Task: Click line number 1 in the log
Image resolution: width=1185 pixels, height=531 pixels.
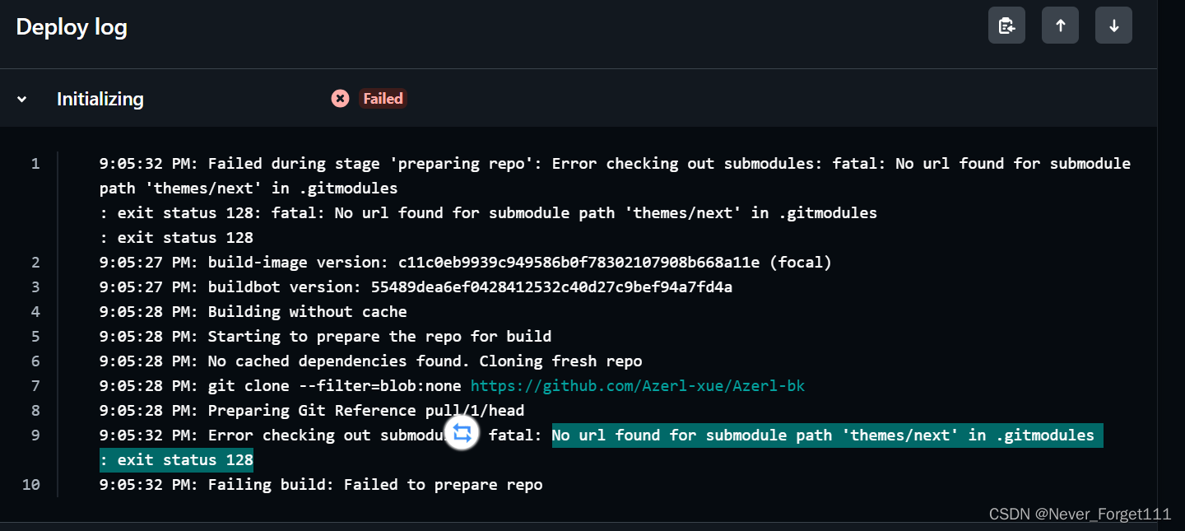Action: (x=35, y=164)
